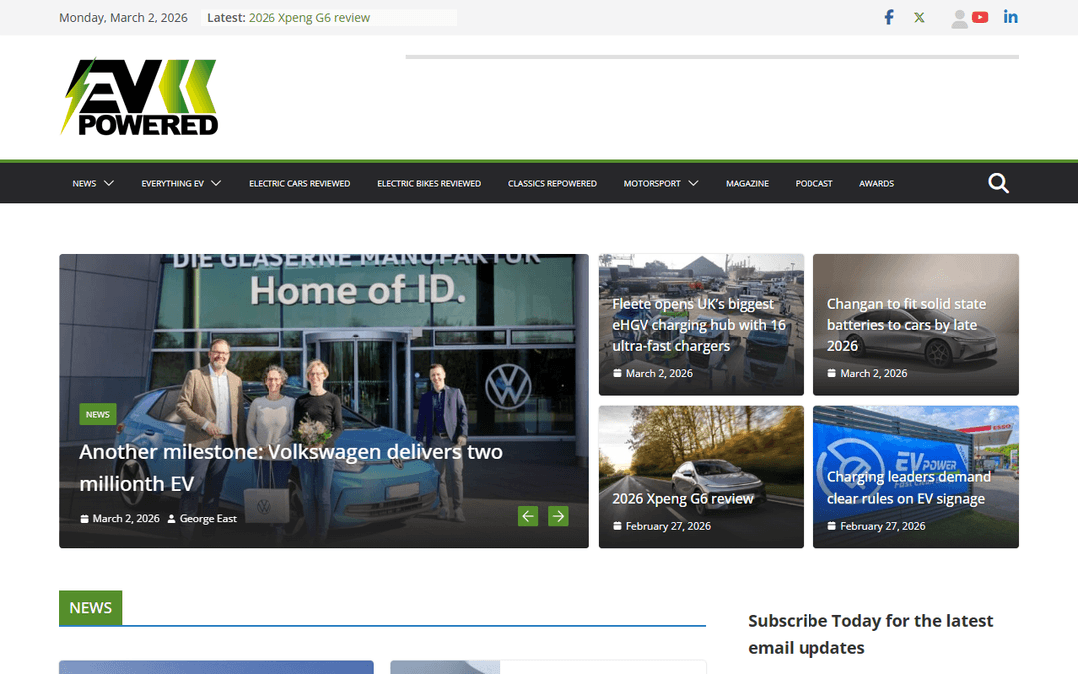The height and width of the screenshot is (674, 1078).
Task: Open Volkswagen delivers two millionth EV headline
Action: (290, 467)
